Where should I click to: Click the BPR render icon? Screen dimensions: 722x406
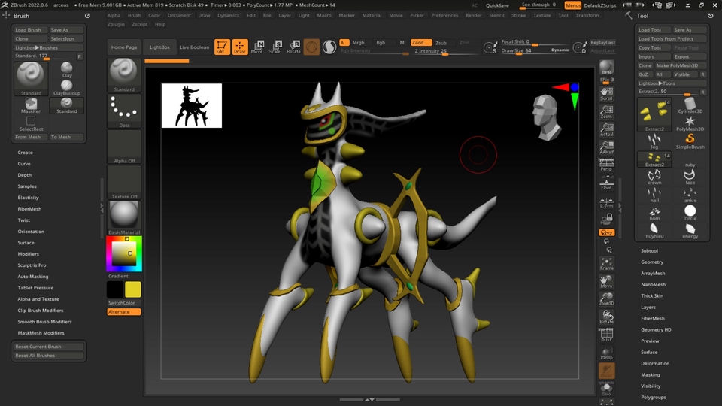(x=606, y=68)
